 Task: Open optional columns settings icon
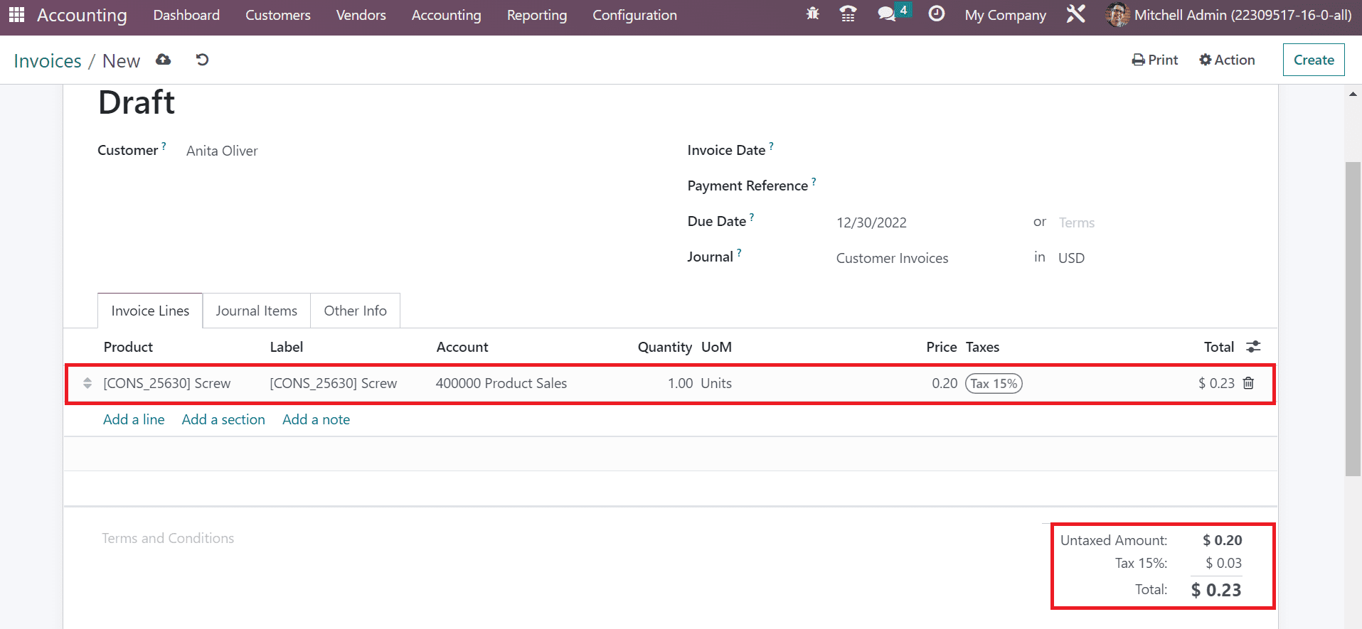1253,346
